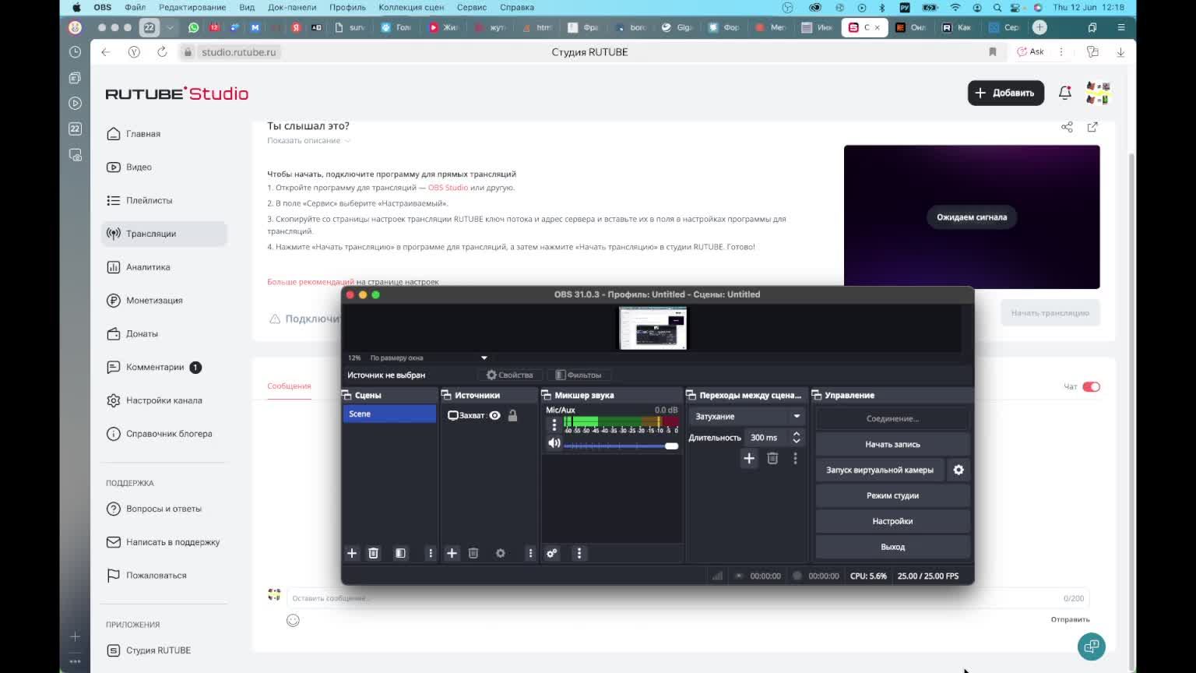Open Файл menu in OBS menu bar
Screen dimensions: 1196x673
135,7
